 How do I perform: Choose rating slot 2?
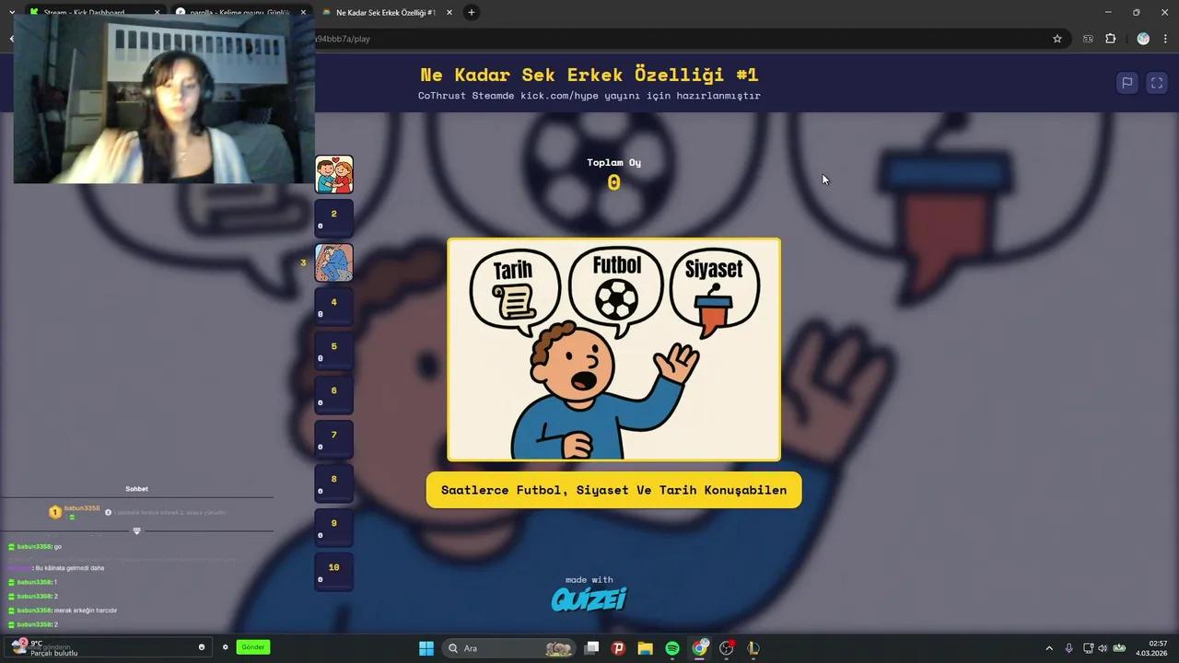tap(334, 218)
